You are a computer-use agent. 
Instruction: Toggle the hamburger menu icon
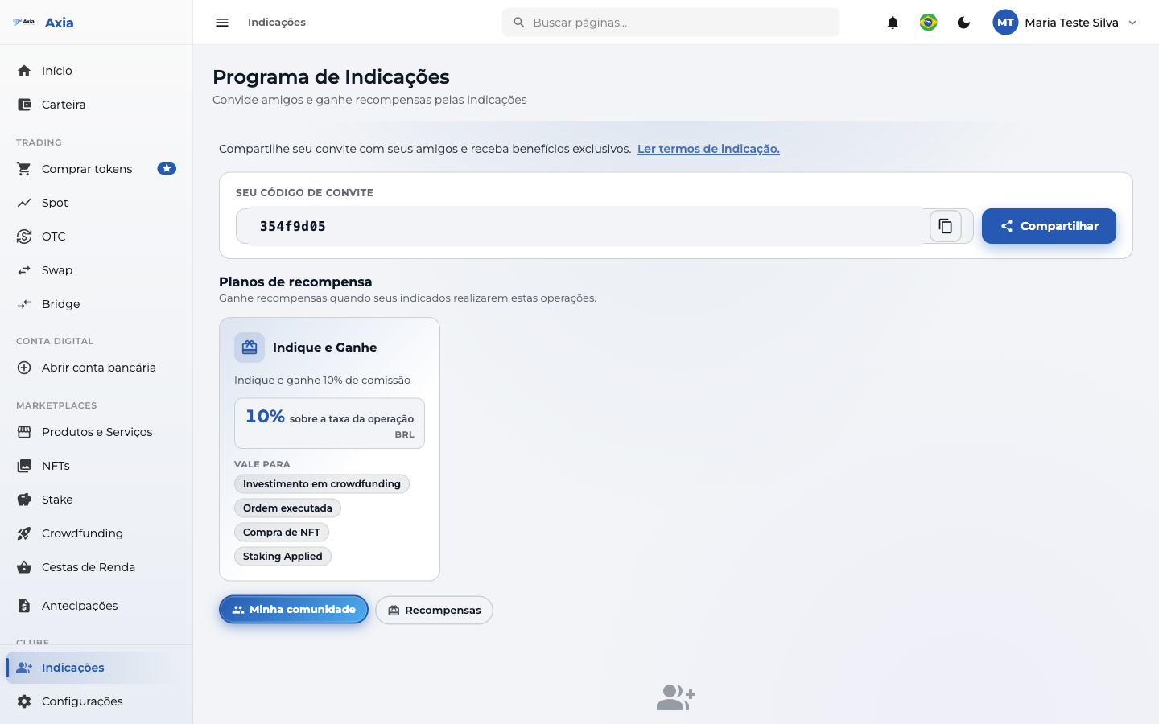pyautogui.click(x=222, y=23)
